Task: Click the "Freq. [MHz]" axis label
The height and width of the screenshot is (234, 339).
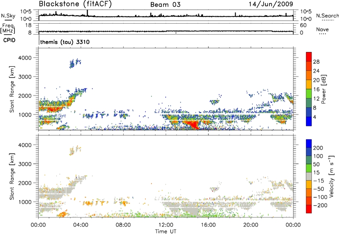Action: [8, 28]
